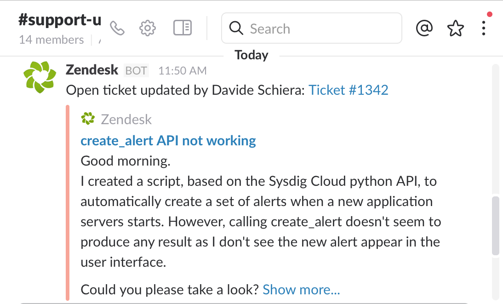Click the gray Zendesk attachment author name
The height and width of the screenshot is (304, 503).
(x=126, y=120)
